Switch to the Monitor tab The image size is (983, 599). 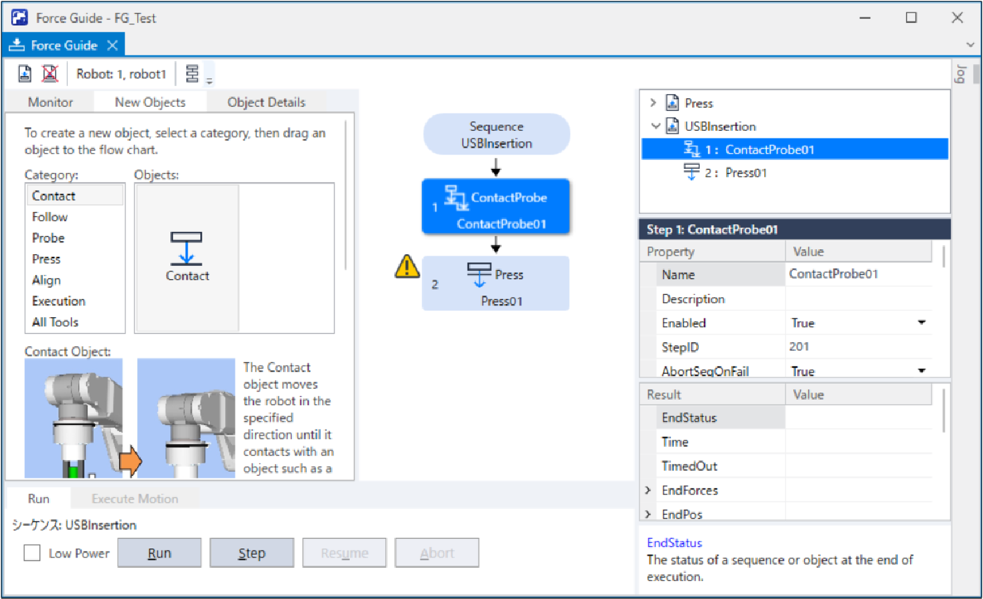tap(50, 102)
